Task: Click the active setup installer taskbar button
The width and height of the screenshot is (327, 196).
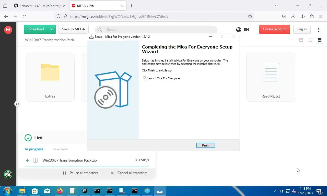Action: [160, 191]
